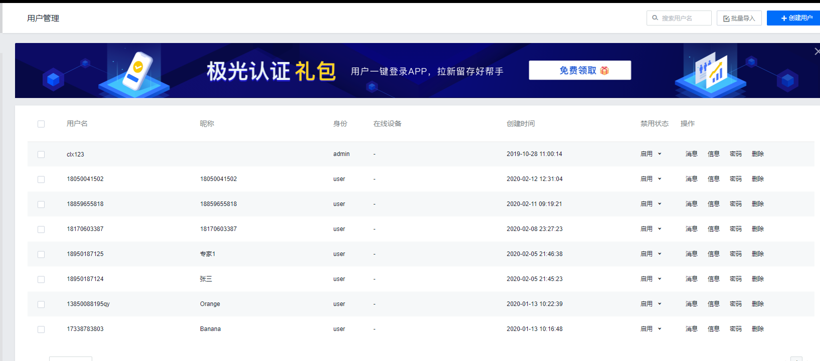
Task: Select the checkbox for user 18950187124
Action: (x=41, y=279)
